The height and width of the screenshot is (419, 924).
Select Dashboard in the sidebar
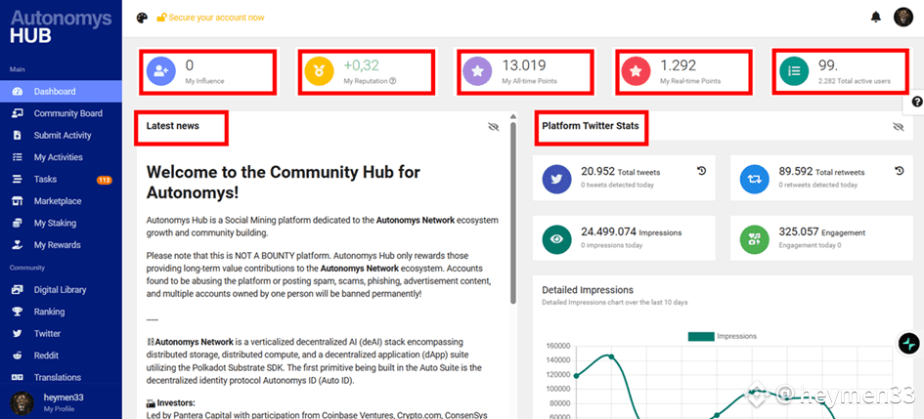(x=61, y=91)
